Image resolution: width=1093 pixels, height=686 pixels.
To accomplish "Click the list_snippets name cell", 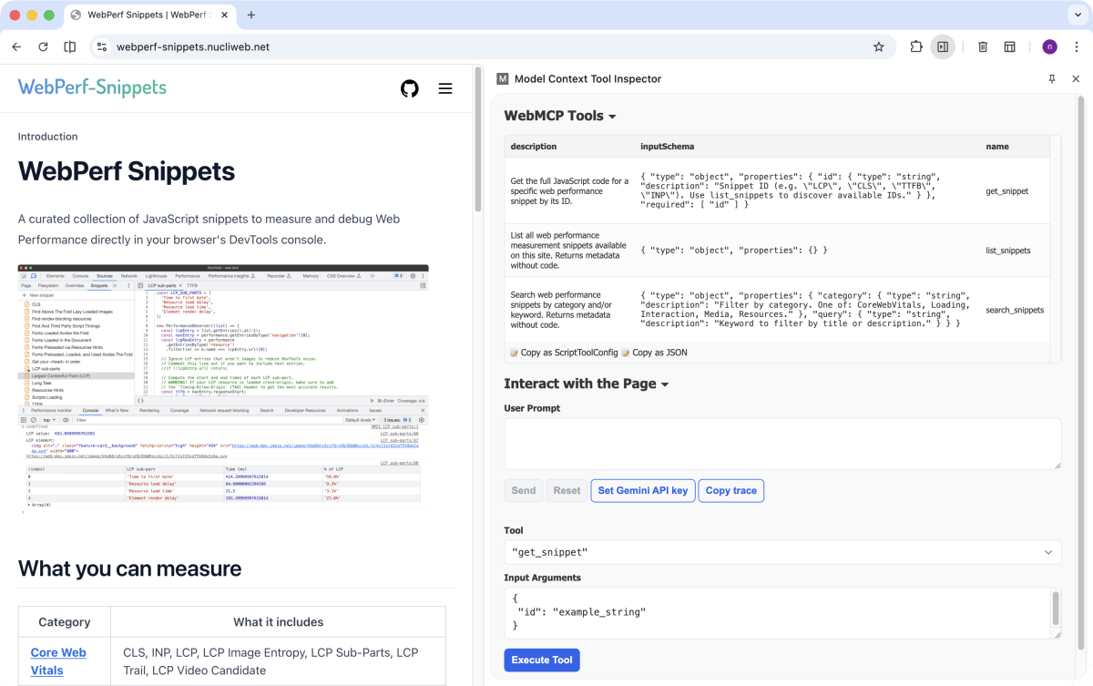I will coord(1008,251).
